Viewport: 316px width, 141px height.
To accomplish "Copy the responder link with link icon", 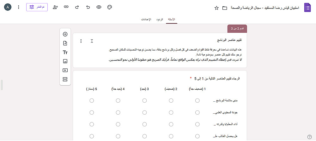I will (x=66, y=7).
